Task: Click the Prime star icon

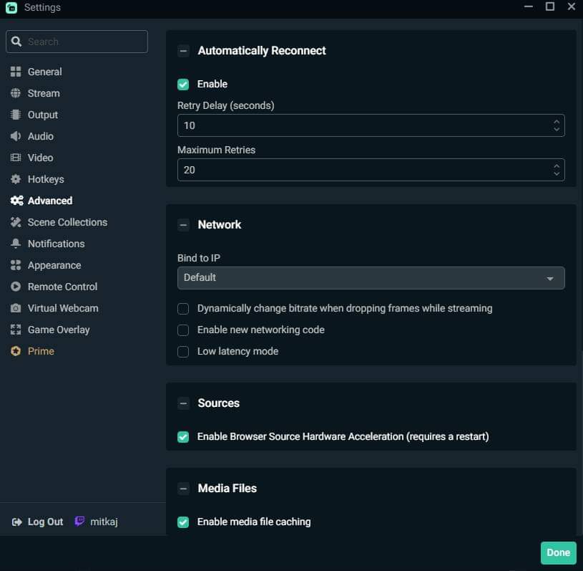Action: pyautogui.click(x=16, y=351)
